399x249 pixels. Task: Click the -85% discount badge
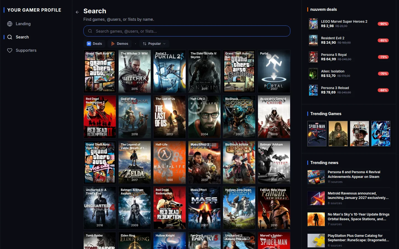383,40
